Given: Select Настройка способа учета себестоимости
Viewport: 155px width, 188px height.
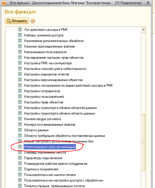Looking at the screenshot, I should click(x=55, y=69).
